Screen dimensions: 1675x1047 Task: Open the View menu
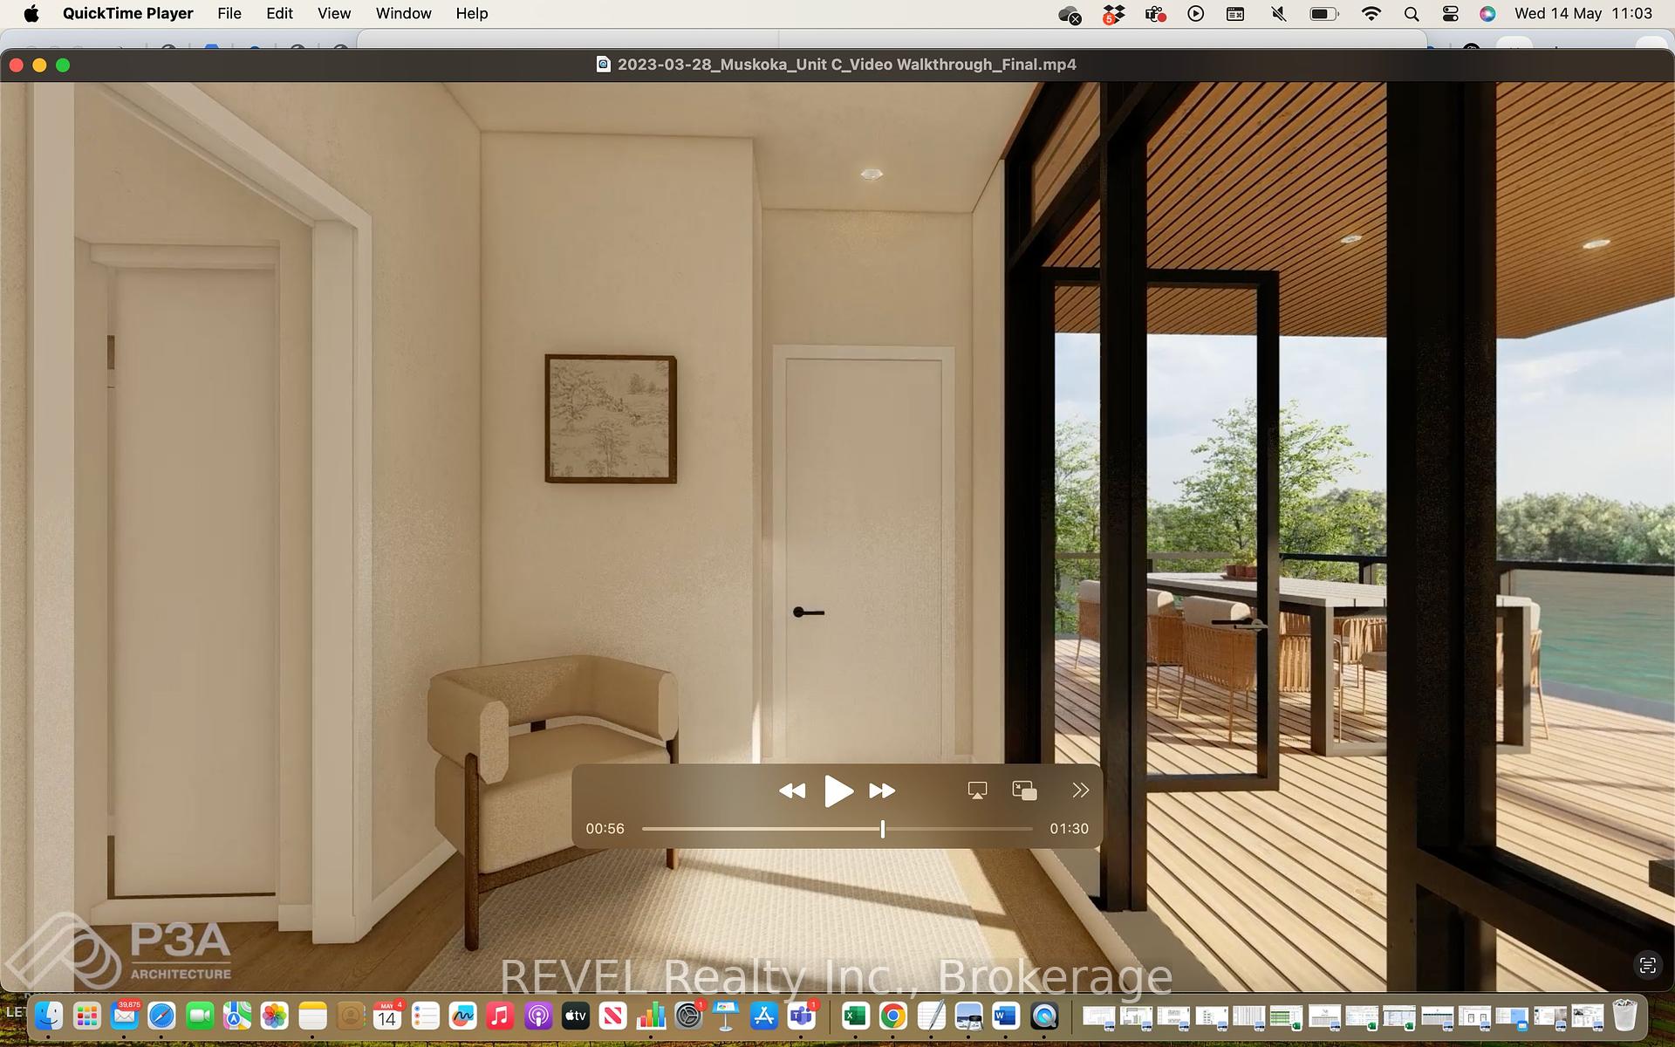pos(334,13)
